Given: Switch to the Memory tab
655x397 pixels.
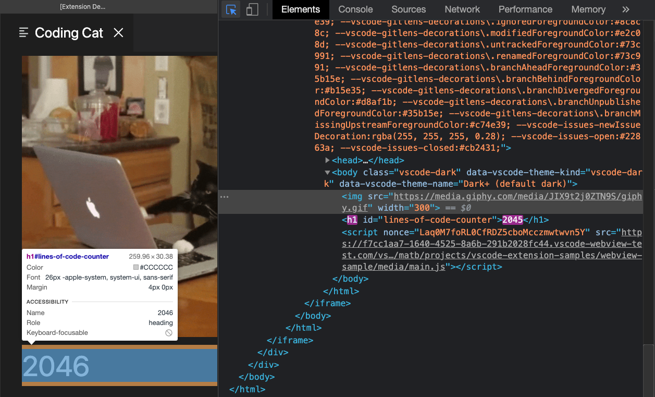Looking at the screenshot, I should tap(588, 9).
